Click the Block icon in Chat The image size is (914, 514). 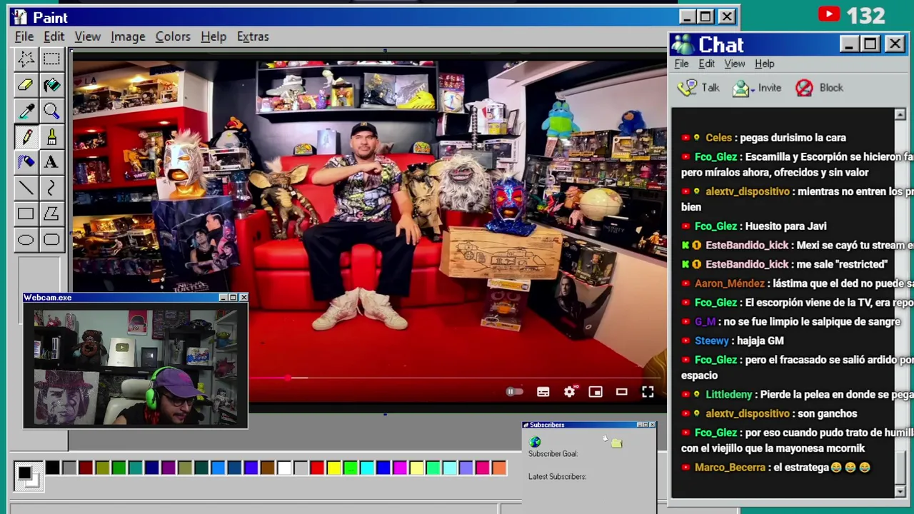[804, 88]
